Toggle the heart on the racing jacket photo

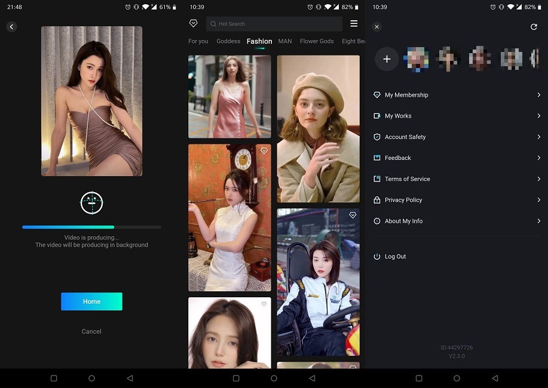pos(353,215)
